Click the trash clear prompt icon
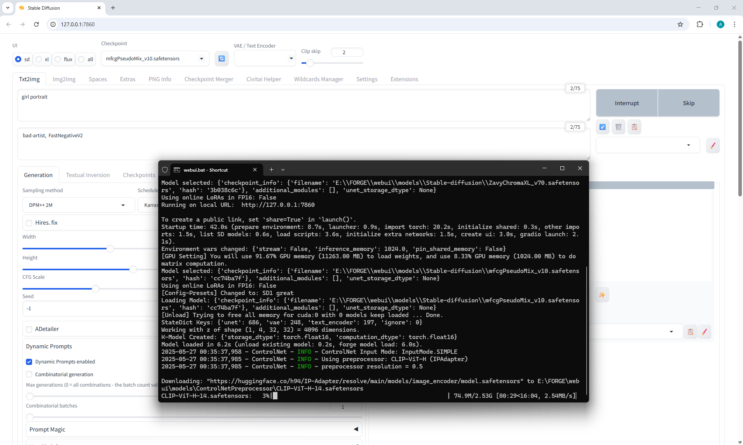This screenshot has height=445, width=743. (618, 127)
